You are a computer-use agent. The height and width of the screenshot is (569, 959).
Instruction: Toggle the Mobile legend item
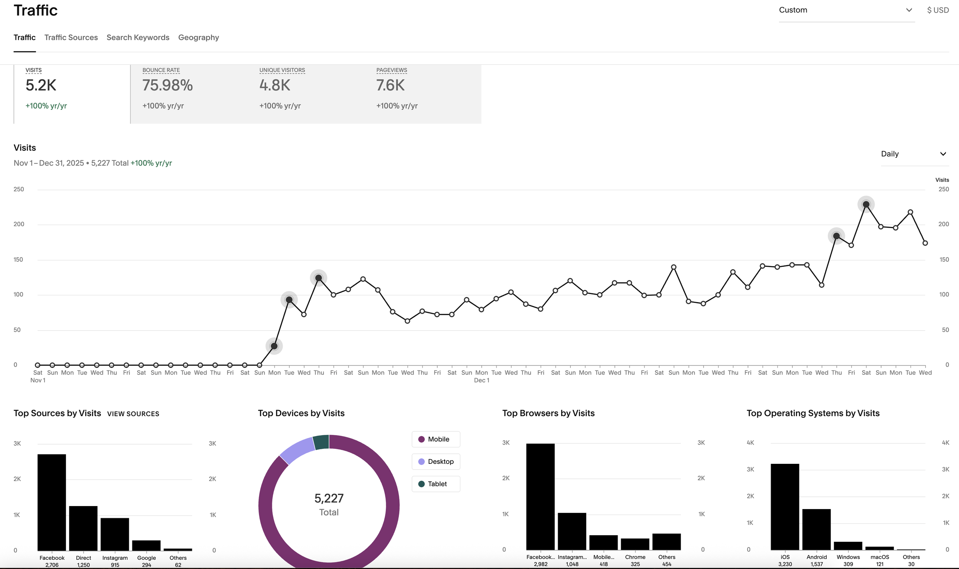pyautogui.click(x=436, y=439)
